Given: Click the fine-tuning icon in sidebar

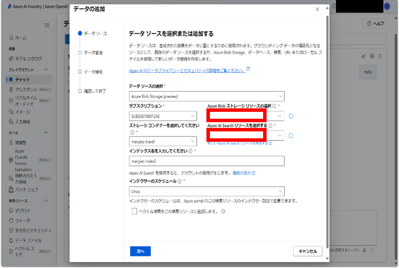Looking at the screenshot, I should (11, 143).
